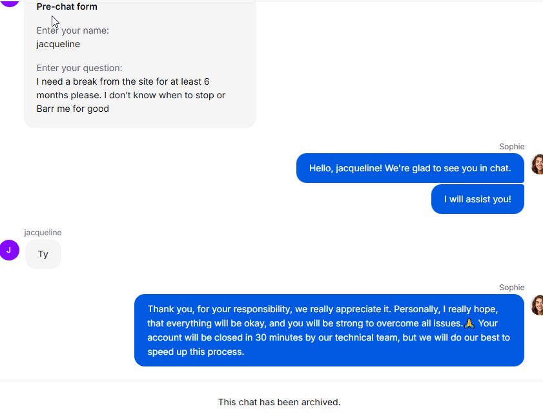Select the "I will assist you!" message bubble

pos(477,199)
